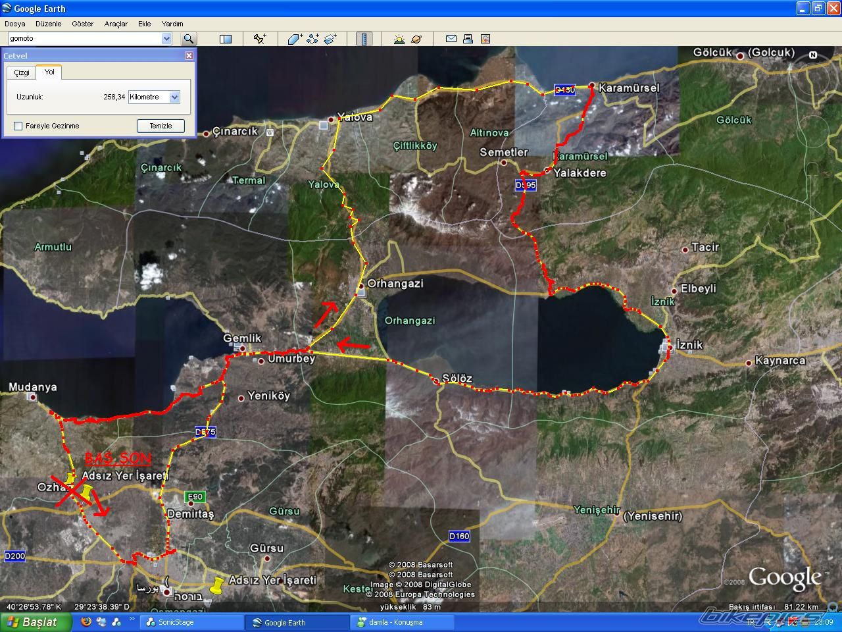This screenshot has width=842, height=632.
Task: Expand the quick launch chevron
Action: (x=132, y=619)
